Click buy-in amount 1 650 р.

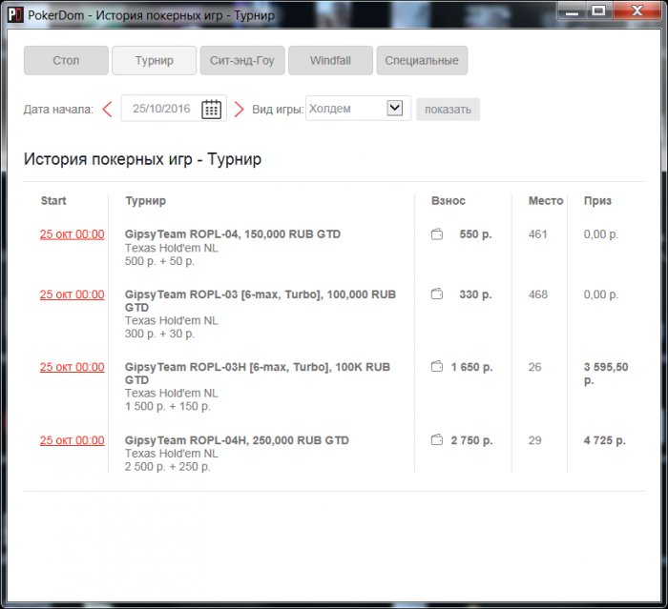coord(471,367)
